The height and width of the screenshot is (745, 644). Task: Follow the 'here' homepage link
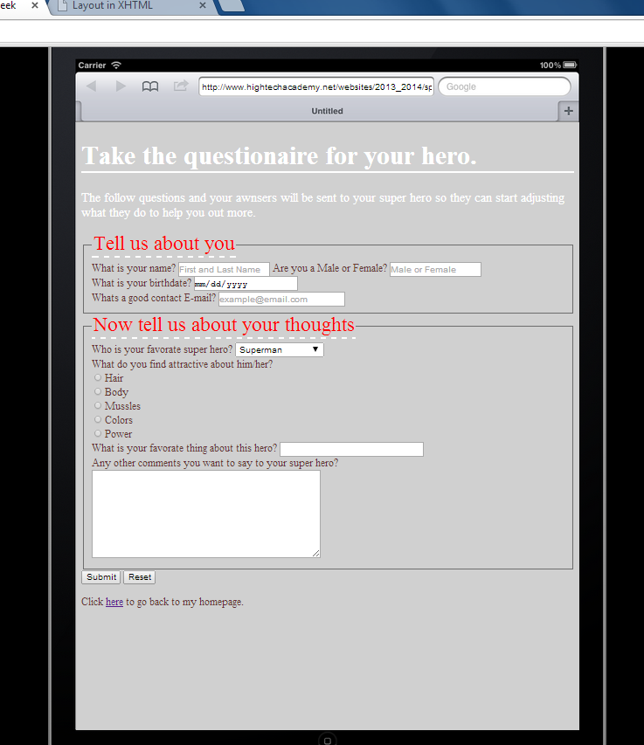click(x=114, y=602)
